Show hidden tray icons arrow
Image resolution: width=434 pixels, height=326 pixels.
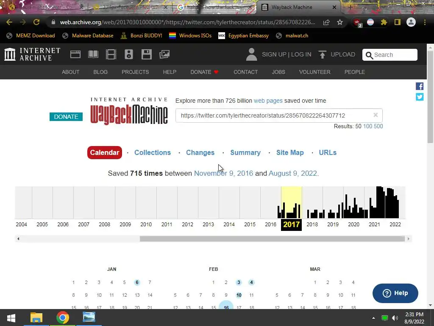(374, 318)
